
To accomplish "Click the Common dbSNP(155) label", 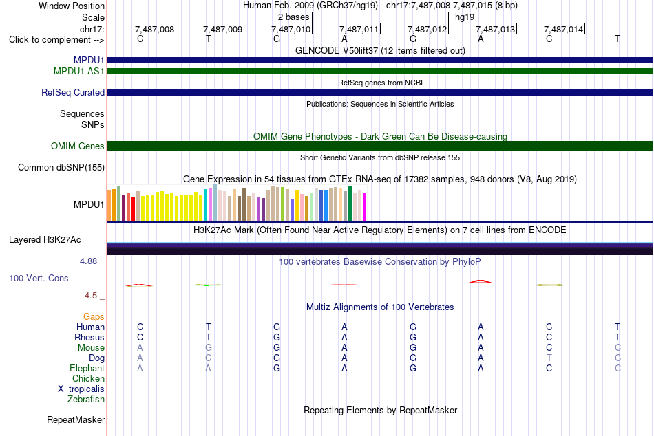I will coord(61,168).
